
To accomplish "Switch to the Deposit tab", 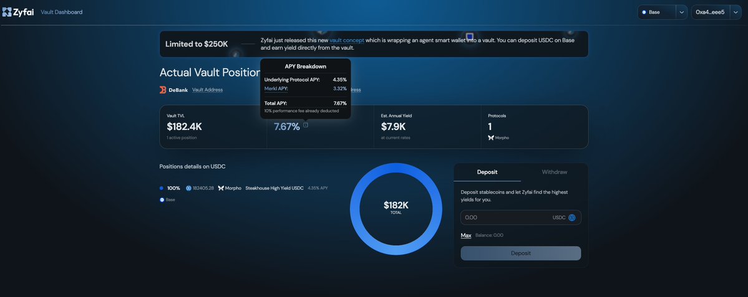I will [487, 172].
